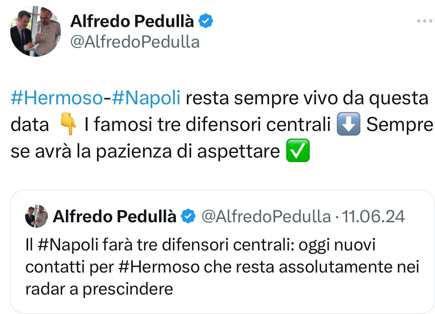Screen dimensions: 435x314
Task: Open the blue #Napoli hashtag
Action: pyautogui.click(x=146, y=98)
